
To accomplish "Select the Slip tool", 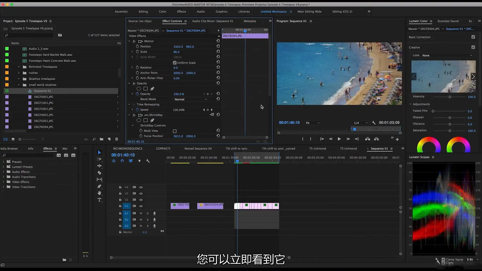I will click(99, 179).
